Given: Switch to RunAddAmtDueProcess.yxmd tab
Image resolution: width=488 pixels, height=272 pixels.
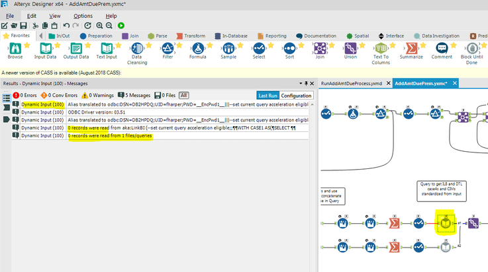Looking at the screenshot, I should coord(352,83).
